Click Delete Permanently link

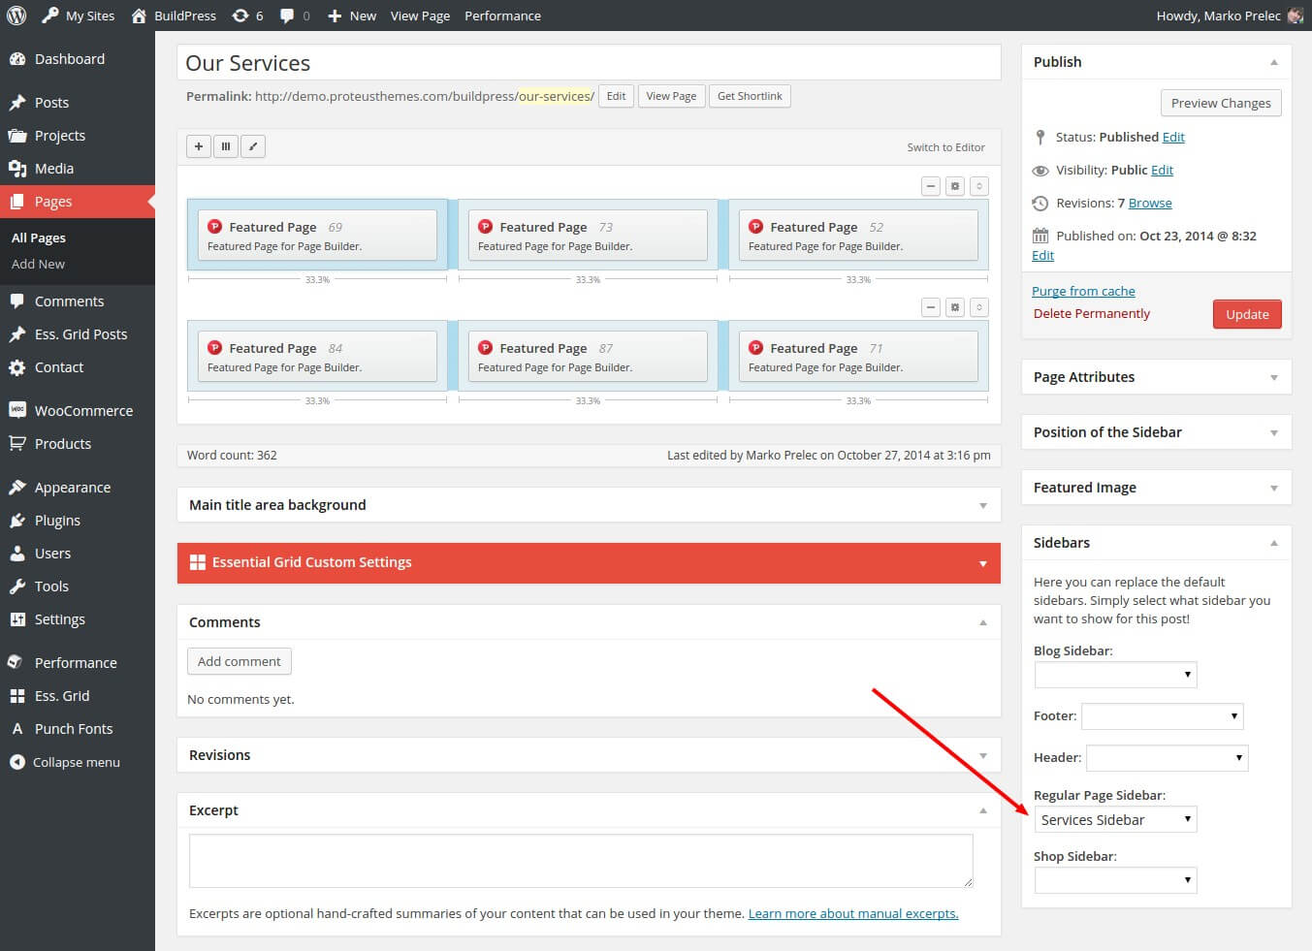[x=1092, y=313]
